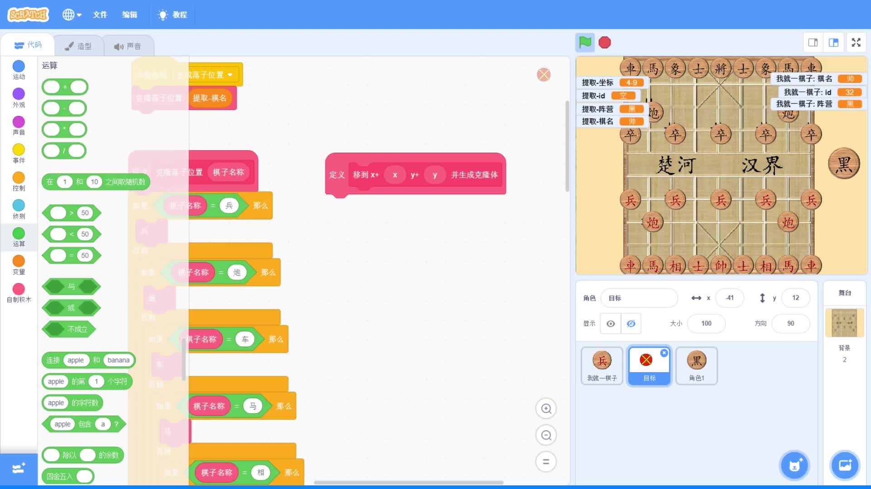Image resolution: width=871 pixels, height=489 pixels.
Task: Zoom in the code workspace
Action: (546, 408)
